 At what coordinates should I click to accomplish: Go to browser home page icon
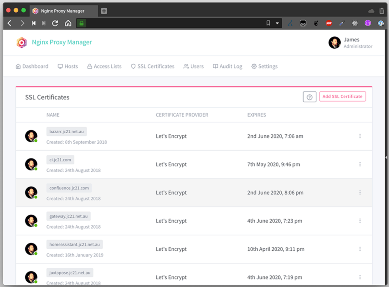68,23
